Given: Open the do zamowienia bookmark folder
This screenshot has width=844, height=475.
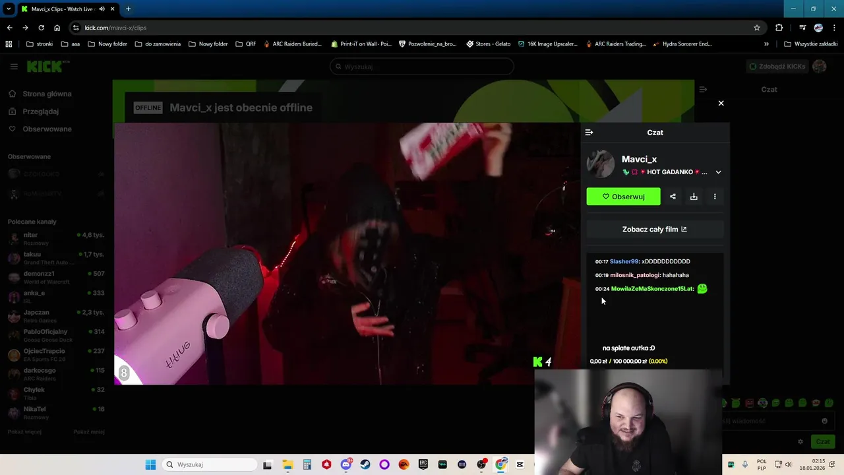Looking at the screenshot, I should coord(158,44).
